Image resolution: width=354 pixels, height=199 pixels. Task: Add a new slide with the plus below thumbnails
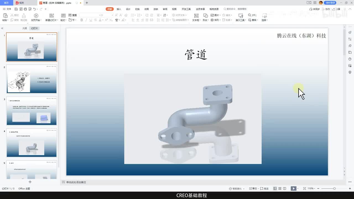30,182
